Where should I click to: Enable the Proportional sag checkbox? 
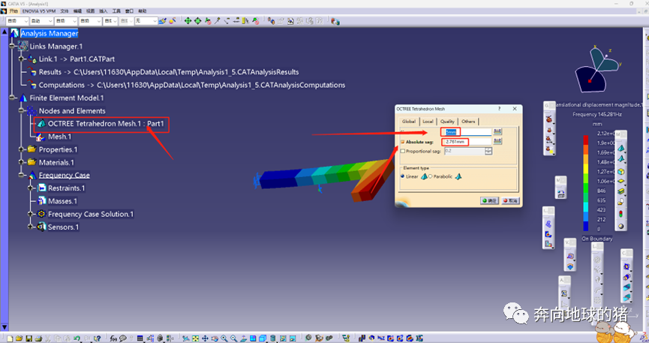tap(402, 151)
